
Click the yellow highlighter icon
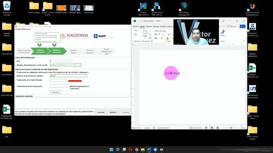pos(161,38)
